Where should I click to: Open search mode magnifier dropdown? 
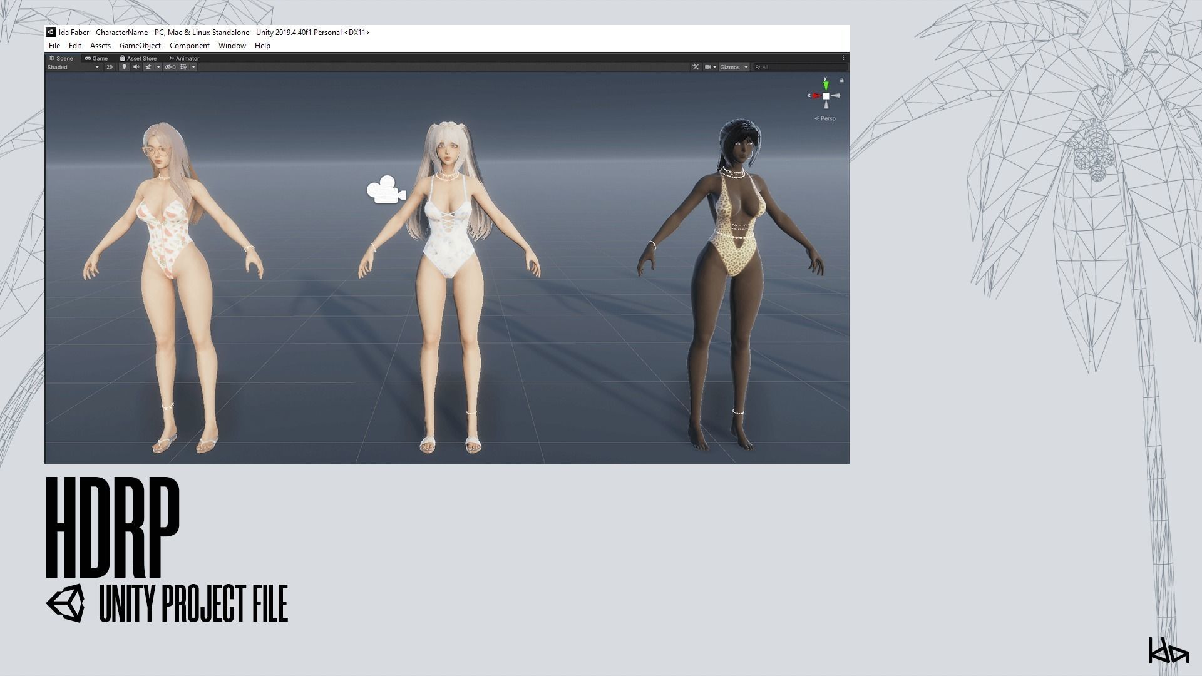pos(758,67)
